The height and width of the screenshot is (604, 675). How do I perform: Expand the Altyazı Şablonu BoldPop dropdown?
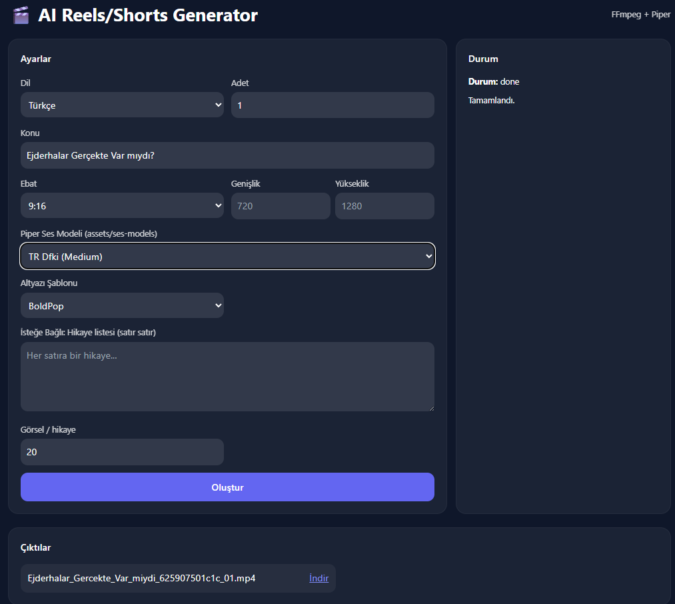click(x=122, y=305)
